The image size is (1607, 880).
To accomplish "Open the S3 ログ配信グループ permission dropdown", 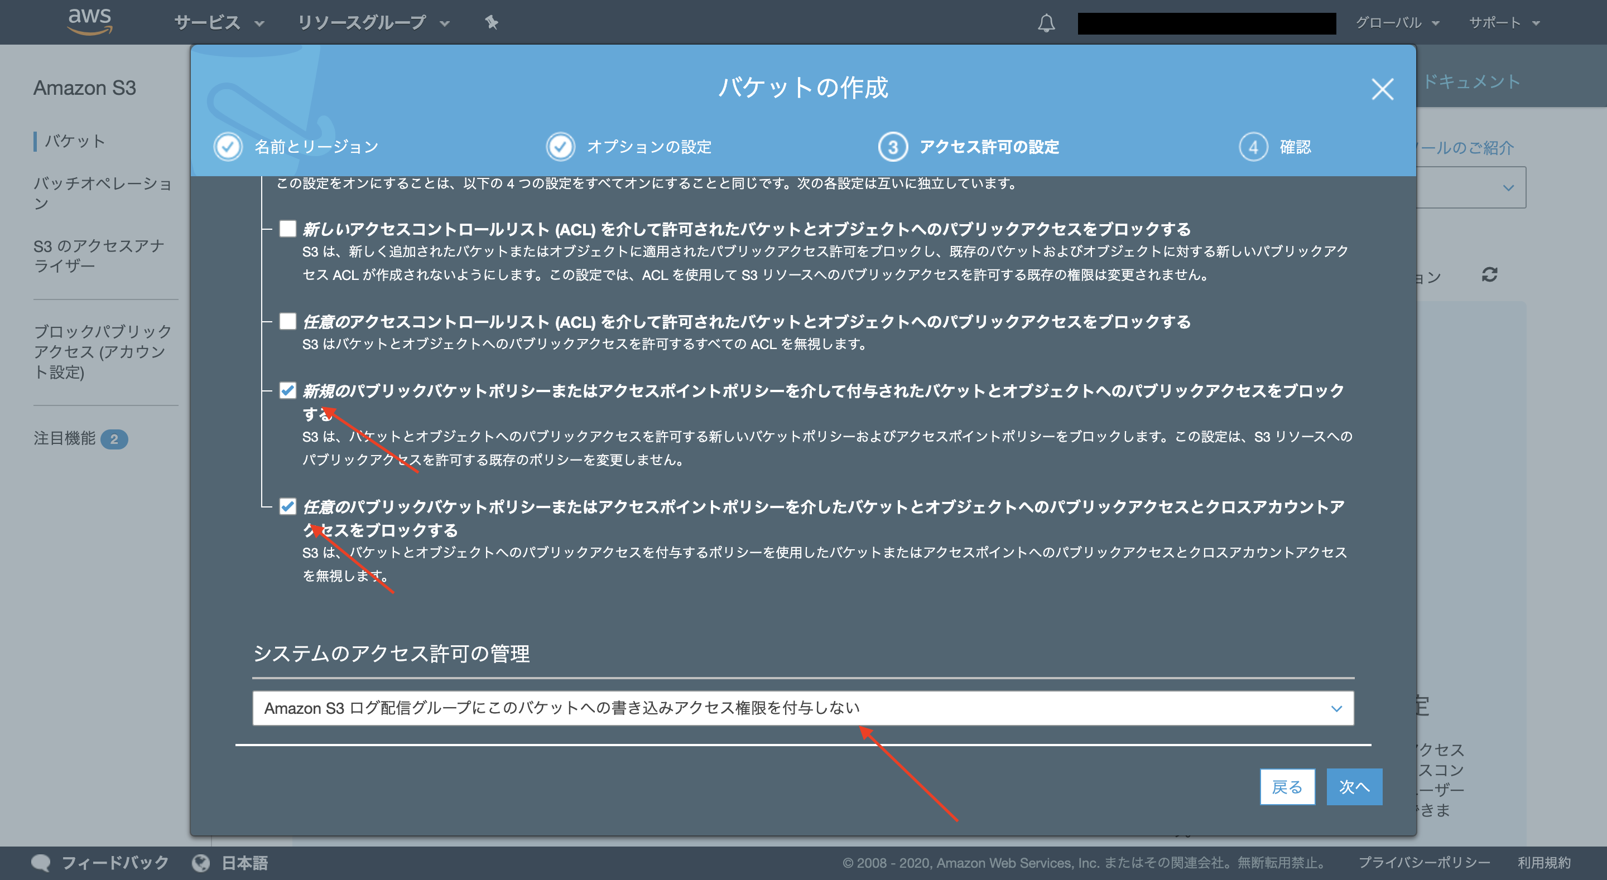I will click(x=803, y=708).
